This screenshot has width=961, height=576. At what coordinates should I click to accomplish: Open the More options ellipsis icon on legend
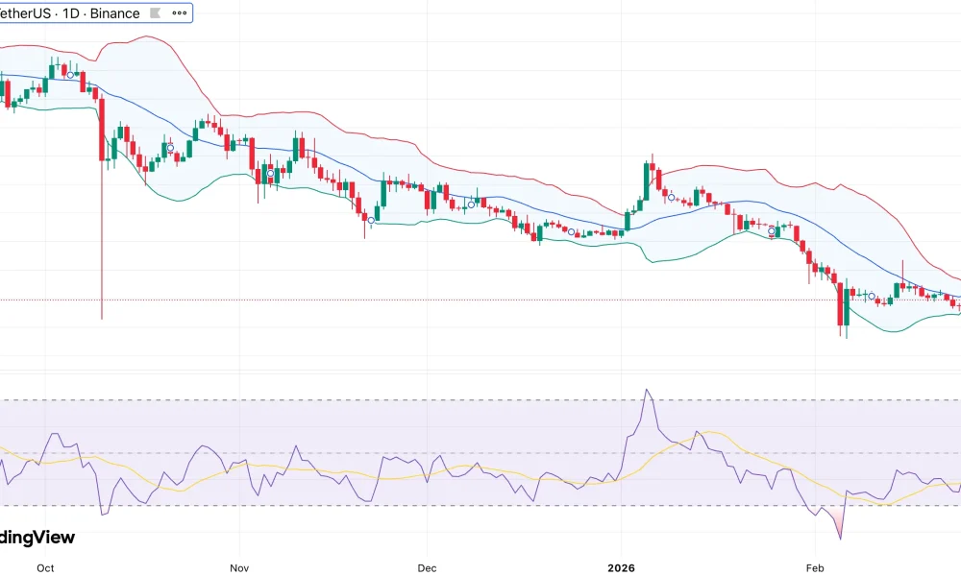coord(178,12)
